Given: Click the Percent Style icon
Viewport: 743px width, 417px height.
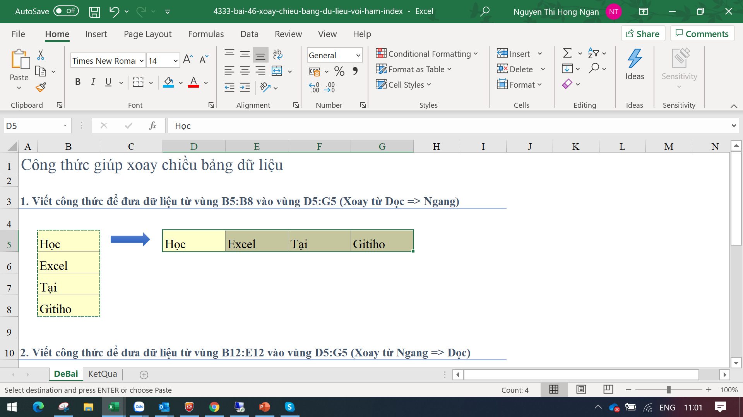Looking at the screenshot, I should click(339, 71).
